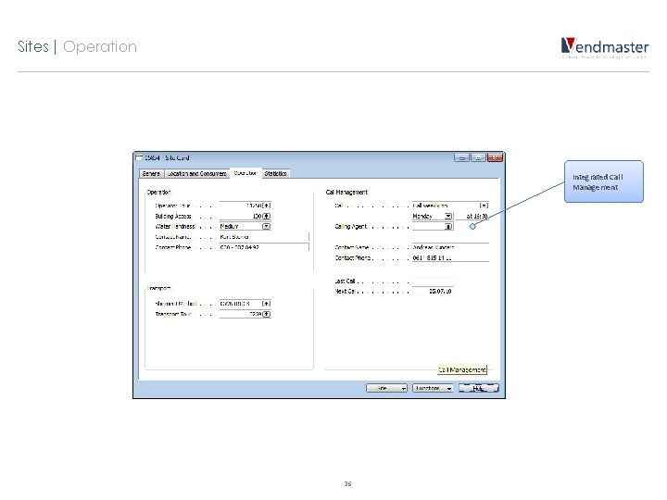
Task: Open lookup arrow for Operator Tour
Action: (267, 206)
